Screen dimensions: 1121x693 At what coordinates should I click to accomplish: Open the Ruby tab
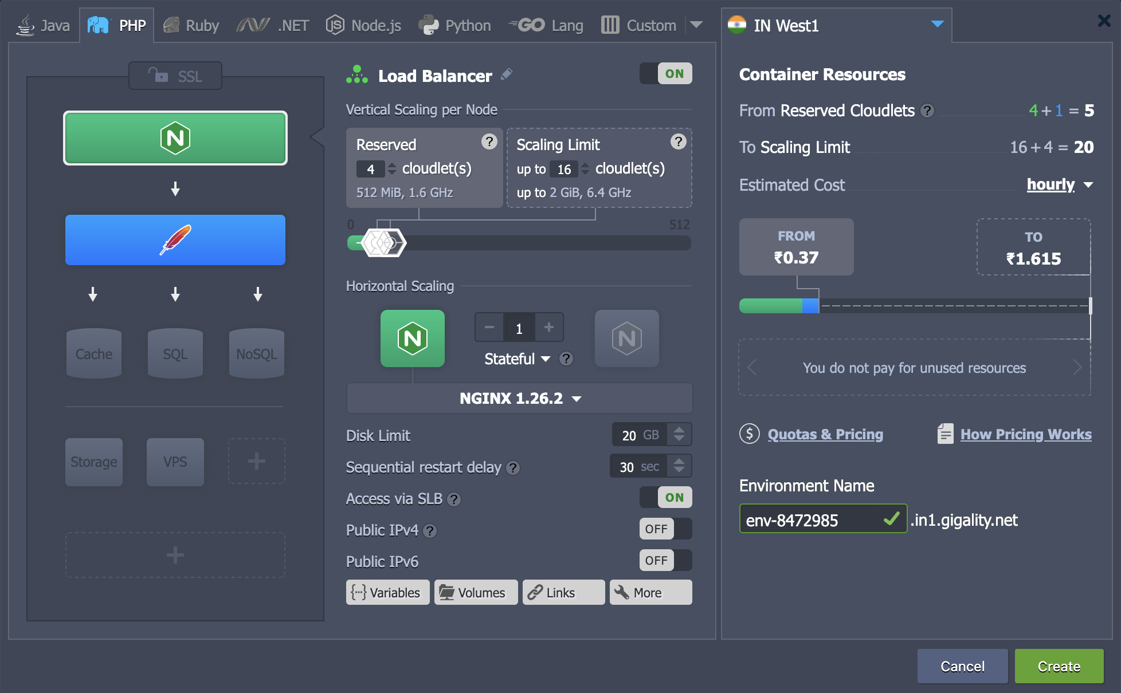click(191, 25)
